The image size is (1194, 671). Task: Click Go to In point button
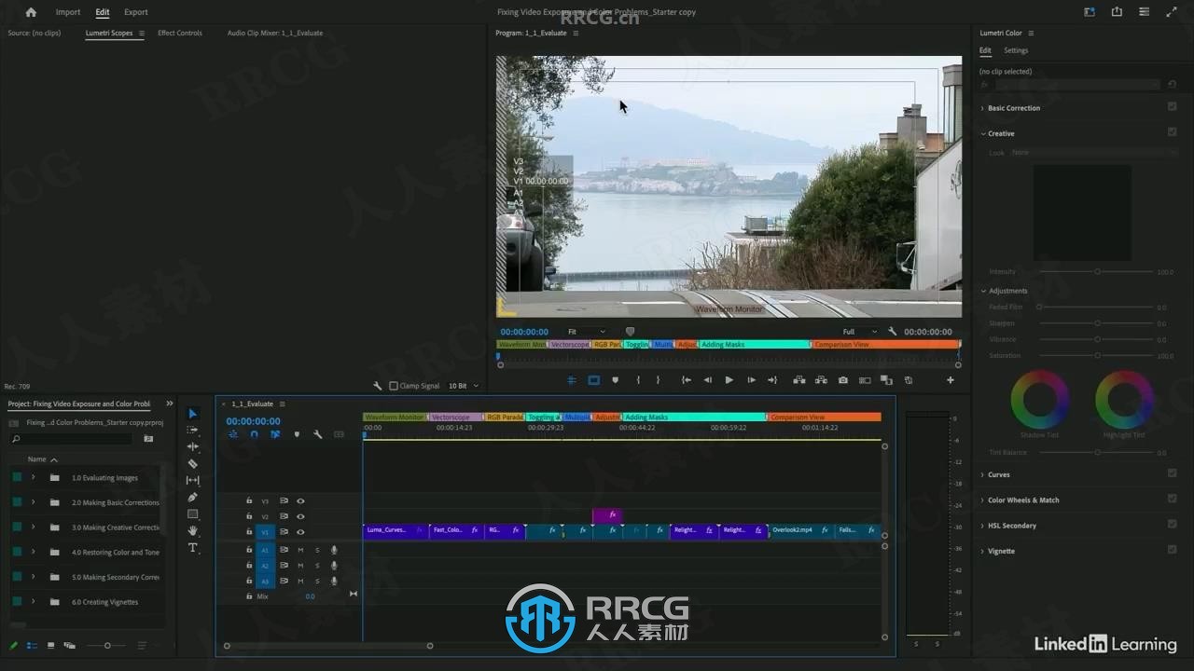click(687, 380)
